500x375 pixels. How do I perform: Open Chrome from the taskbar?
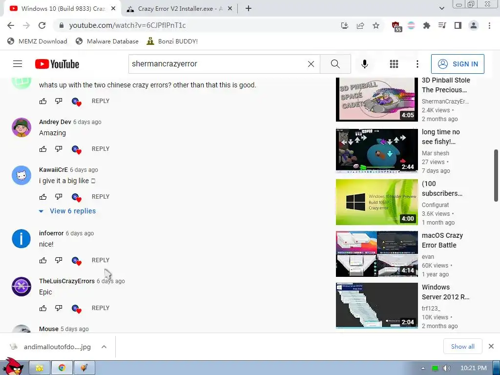[x=62, y=368]
